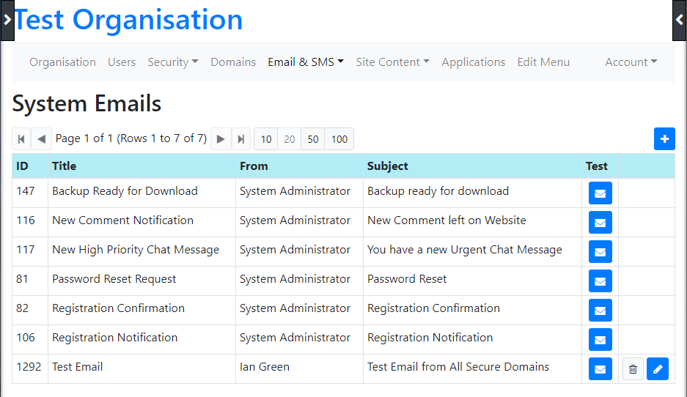Open the Applications menu item

pos(473,62)
